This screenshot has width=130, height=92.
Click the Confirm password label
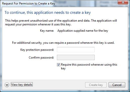point(41,58)
